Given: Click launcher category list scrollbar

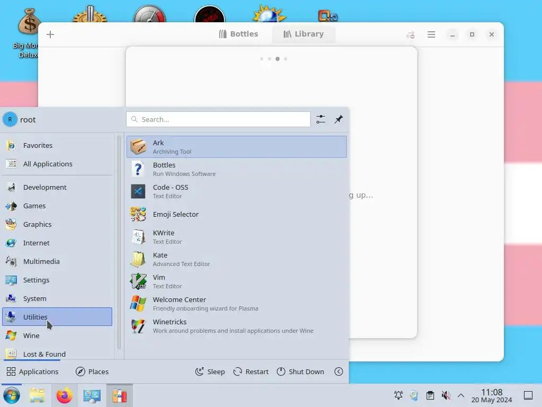Looking at the screenshot, I should [x=119, y=242].
